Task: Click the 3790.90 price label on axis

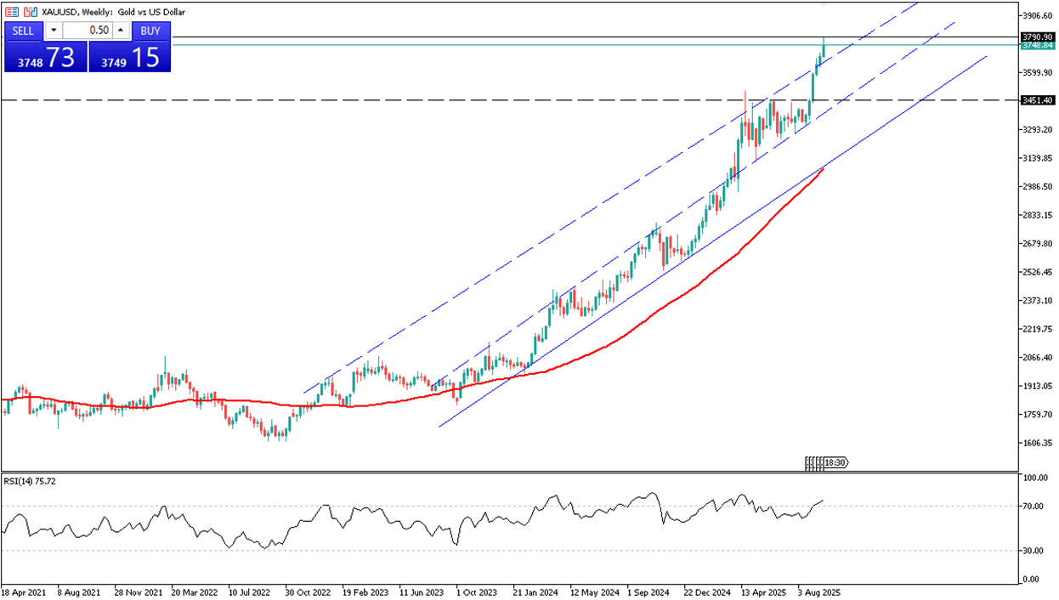Action: [x=1038, y=37]
